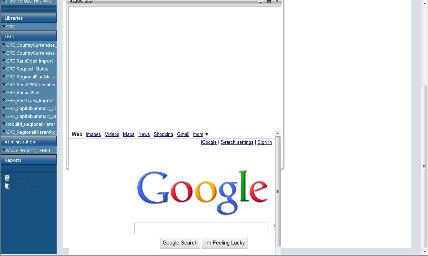The image size is (428, 256).
Task: Open GRE_CapitalSummary_St list
Action: pos(31,116)
